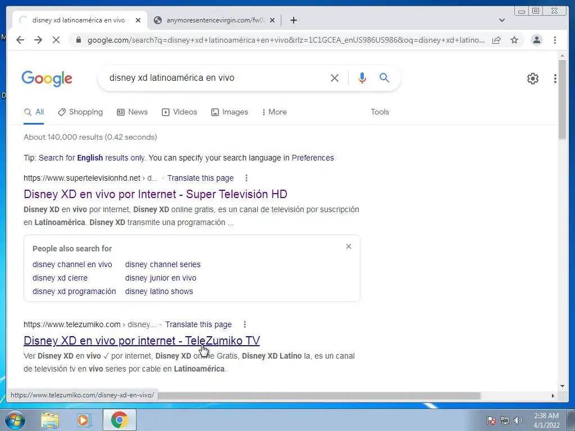
Task: Click the telezumiko.com result URL text
Action: click(x=89, y=325)
